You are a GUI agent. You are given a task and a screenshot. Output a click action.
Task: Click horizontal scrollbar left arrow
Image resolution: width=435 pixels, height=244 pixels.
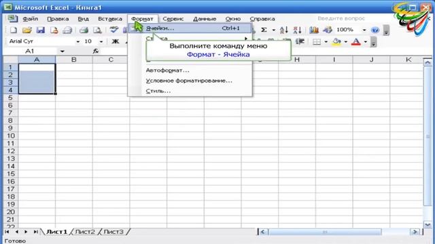click(263, 232)
